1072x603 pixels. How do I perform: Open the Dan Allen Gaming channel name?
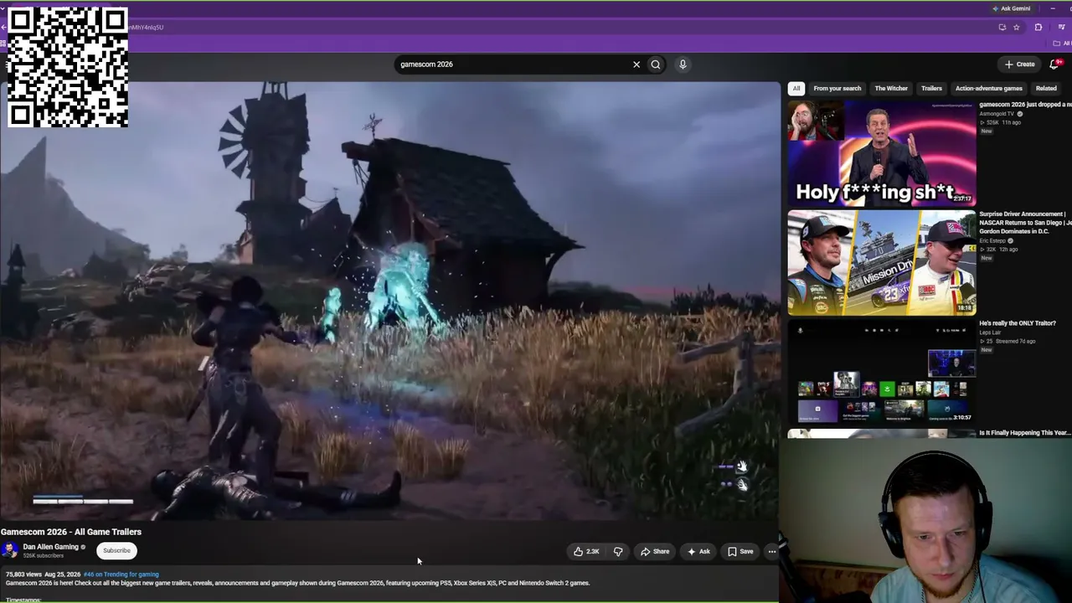(x=50, y=547)
